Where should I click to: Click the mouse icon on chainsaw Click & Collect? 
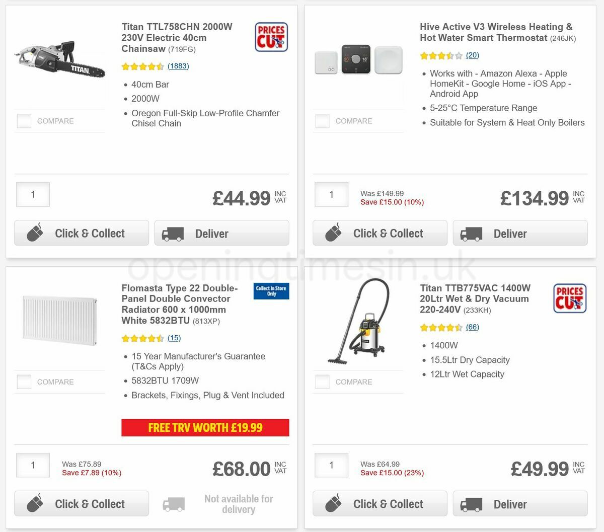pos(35,233)
